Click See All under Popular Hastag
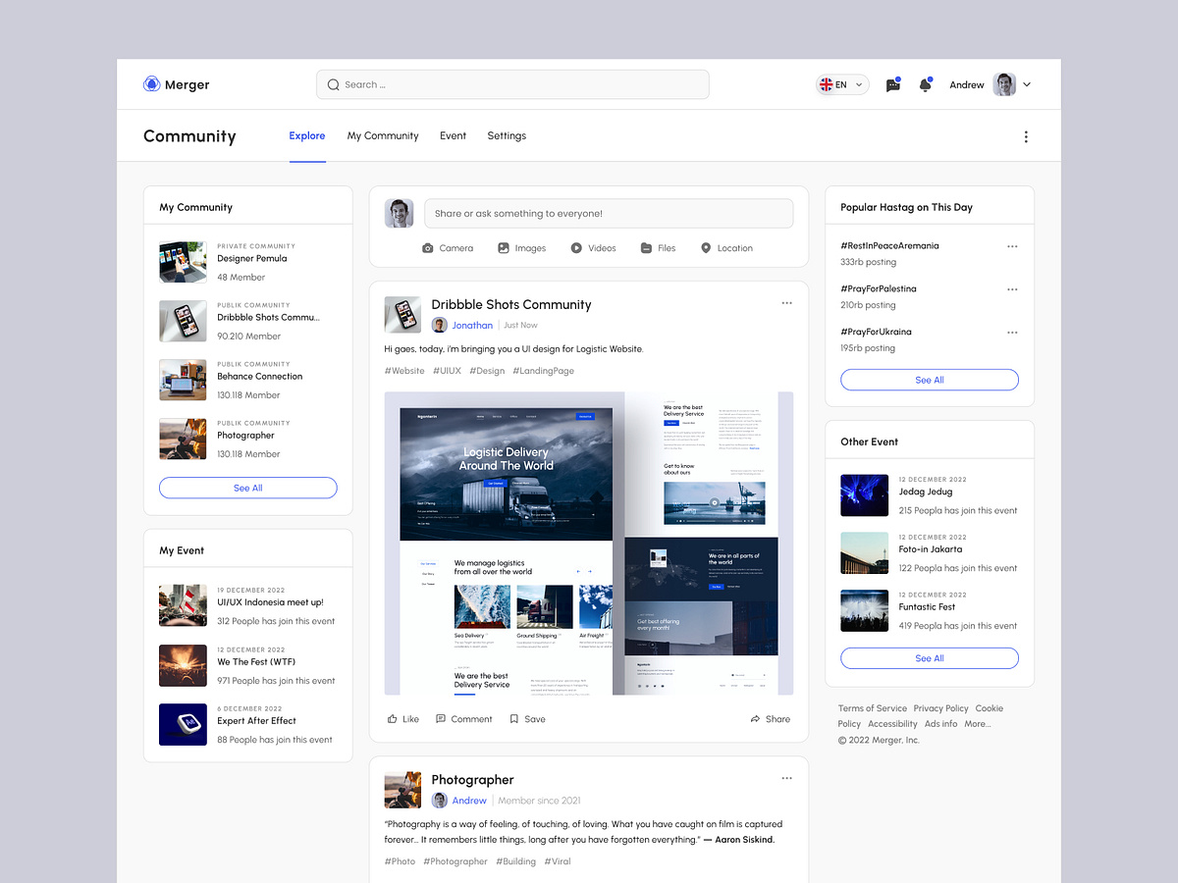This screenshot has height=883, width=1178. coord(930,380)
